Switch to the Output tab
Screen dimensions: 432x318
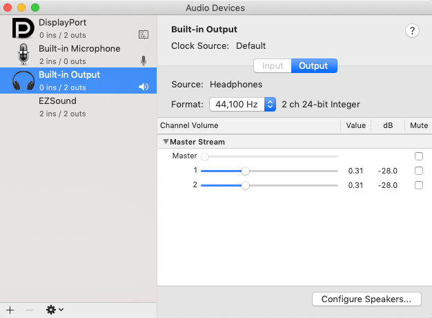point(314,66)
